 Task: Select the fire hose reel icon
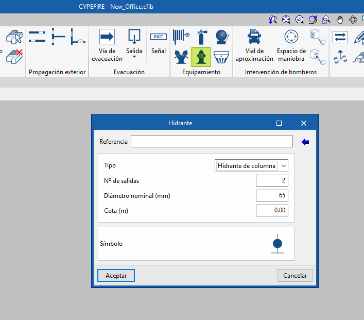click(181, 37)
